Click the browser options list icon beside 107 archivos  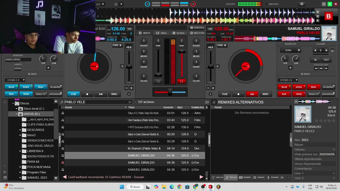(x=207, y=102)
